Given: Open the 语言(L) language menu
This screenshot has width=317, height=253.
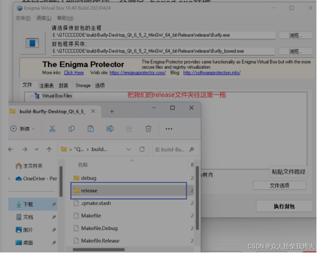Looking at the screenshot, I should pos(44,18).
